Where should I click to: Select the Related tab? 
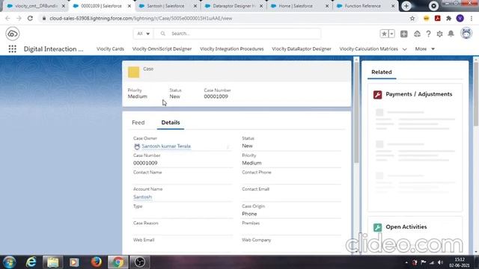382,72
